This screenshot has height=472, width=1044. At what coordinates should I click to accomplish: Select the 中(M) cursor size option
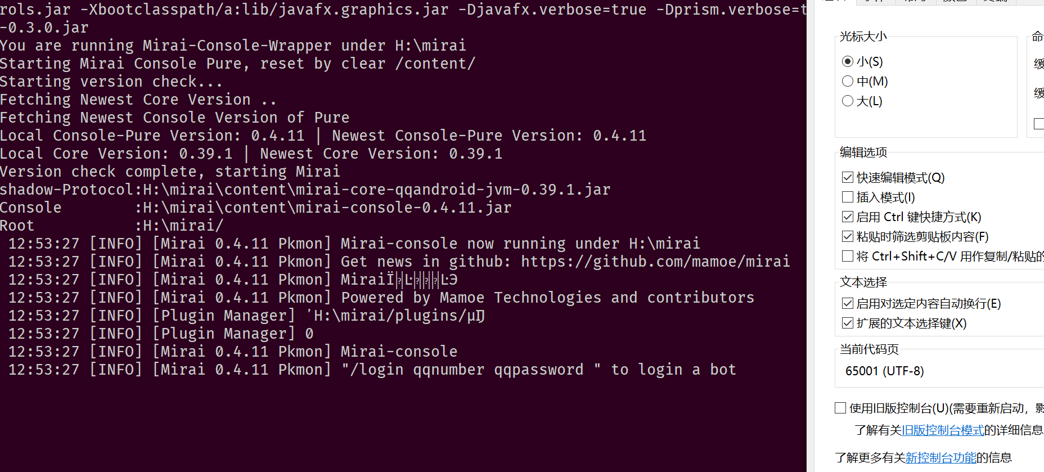(848, 81)
